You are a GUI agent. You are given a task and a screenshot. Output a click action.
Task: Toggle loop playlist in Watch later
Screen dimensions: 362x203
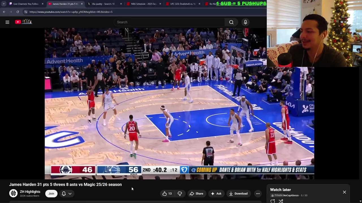[273, 201]
